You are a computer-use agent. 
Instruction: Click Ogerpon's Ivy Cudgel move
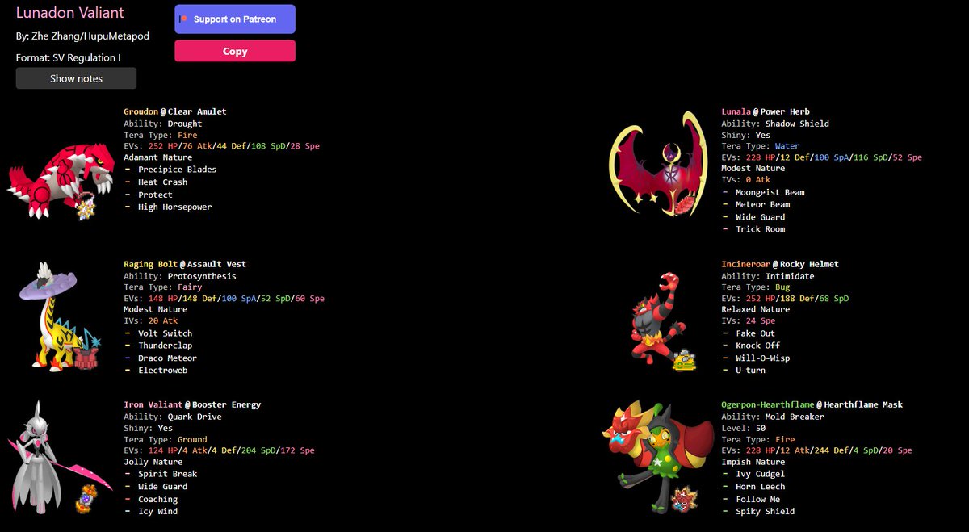tap(760, 474)
